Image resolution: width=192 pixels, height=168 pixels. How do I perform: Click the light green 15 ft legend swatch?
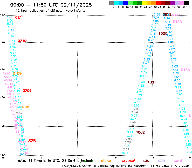pyautogui.click(x=130, y=3)
